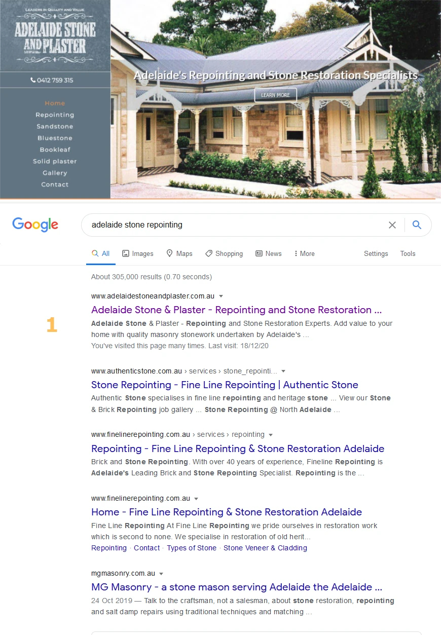Viewport: 441px width, 635px height.
Task: Open the Solid plaster menu item
Action: point(55,162)
